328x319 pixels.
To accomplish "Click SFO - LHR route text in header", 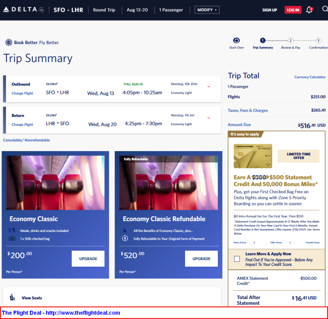I will pyautogui.click(x=68, y=10).
